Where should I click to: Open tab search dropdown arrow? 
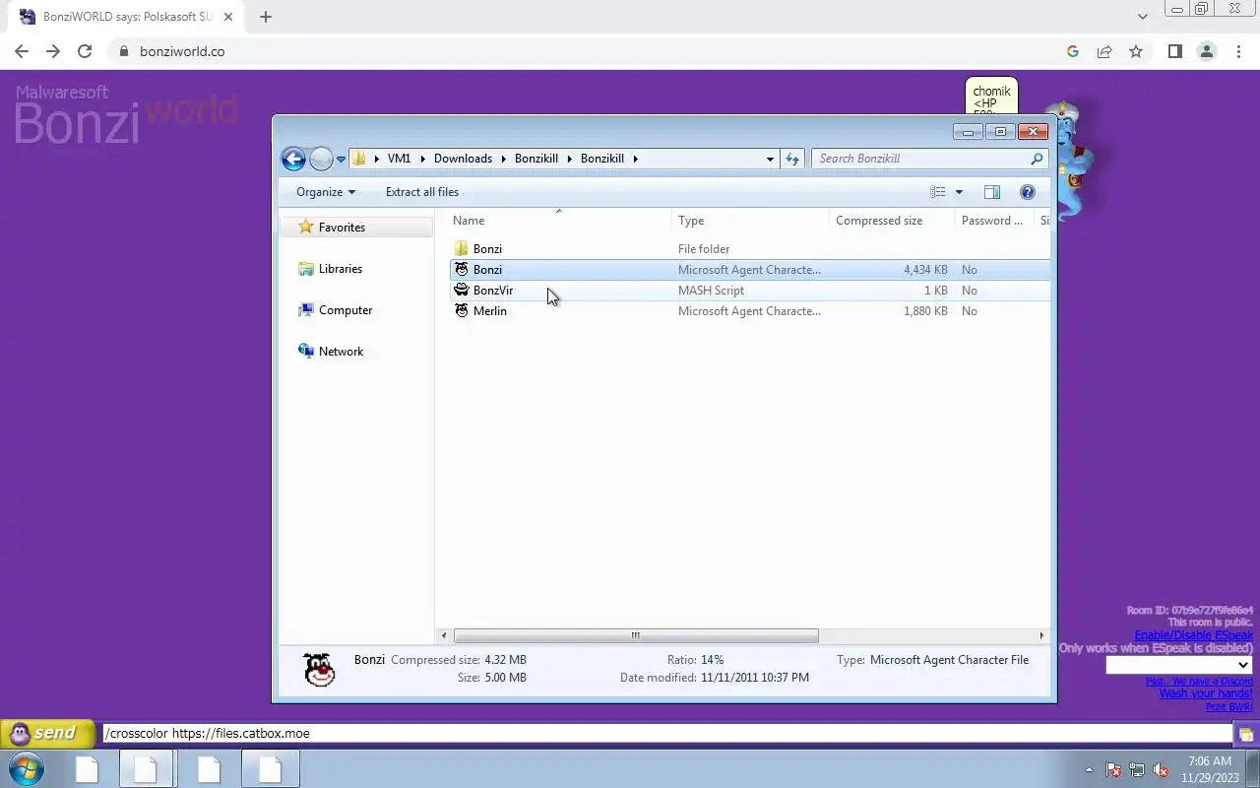1142,17
